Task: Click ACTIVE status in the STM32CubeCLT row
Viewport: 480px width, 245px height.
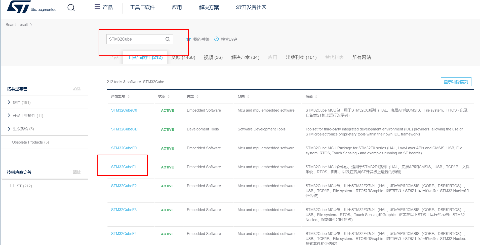Action: (x=167, y=129)
